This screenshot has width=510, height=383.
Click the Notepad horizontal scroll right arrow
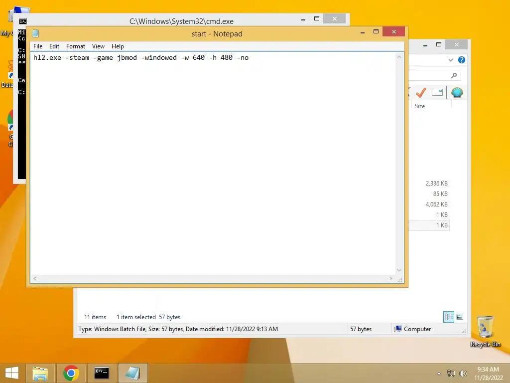pos(391,278)
